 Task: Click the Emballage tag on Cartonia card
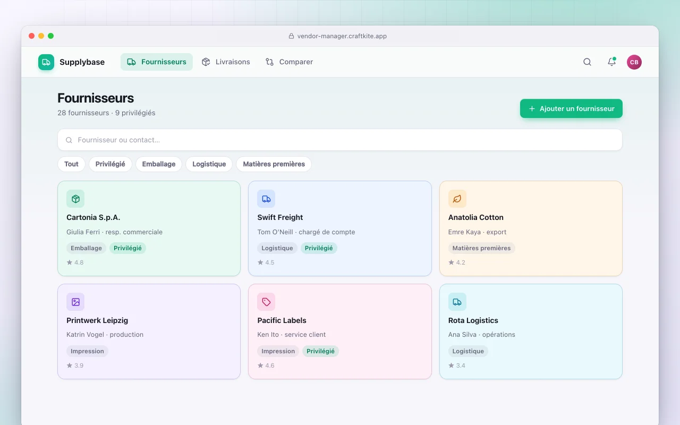[x=86, y=248]
